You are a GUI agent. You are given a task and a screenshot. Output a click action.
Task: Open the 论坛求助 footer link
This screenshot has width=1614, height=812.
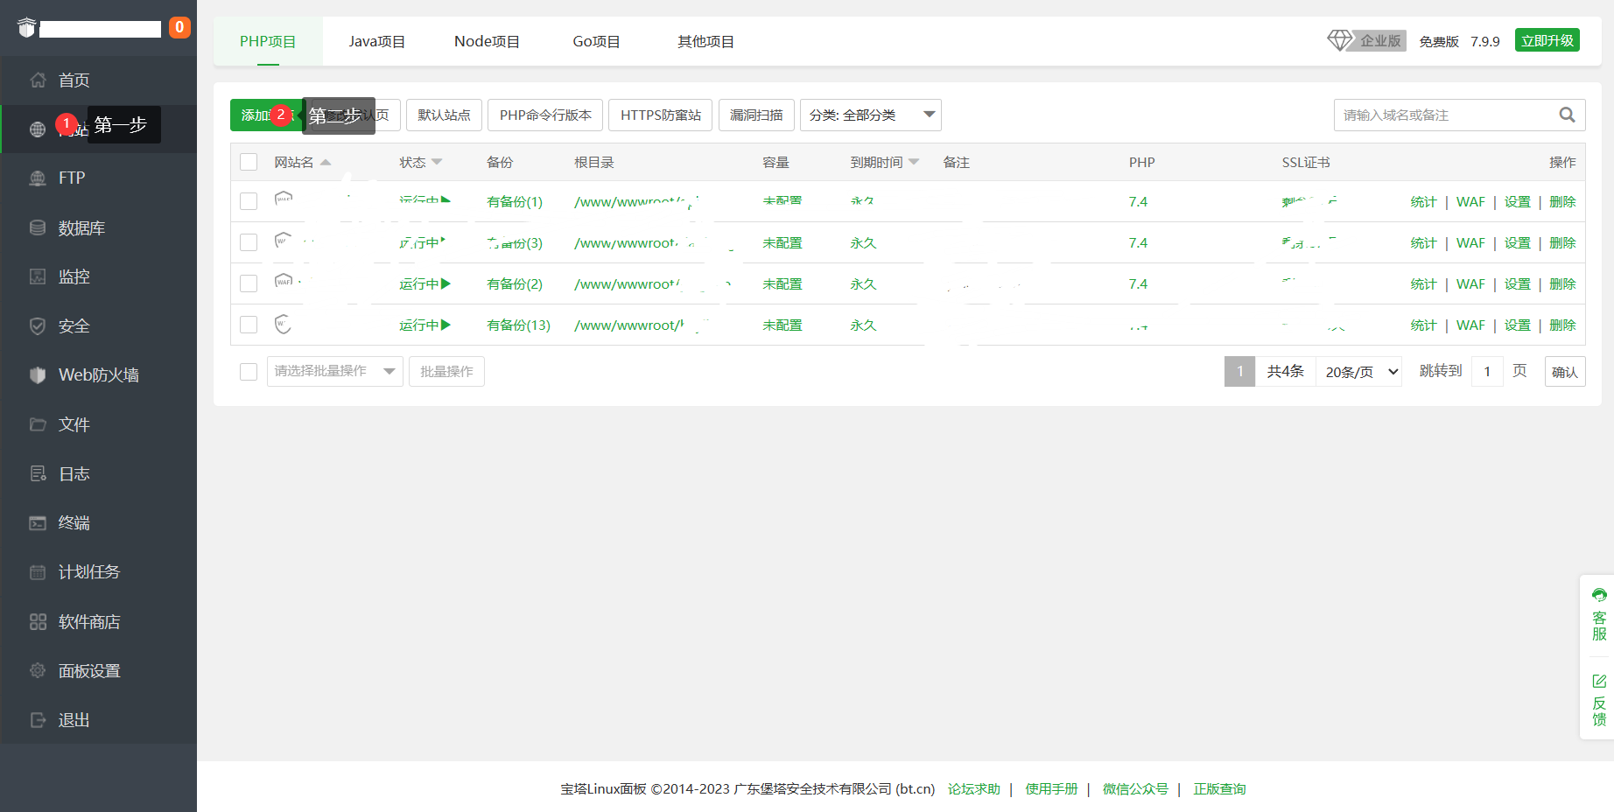pyautogui.click(x=973, y=788)
